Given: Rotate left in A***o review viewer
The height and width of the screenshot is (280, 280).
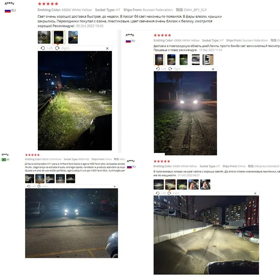Looking at the screenshot, I should [161, 69].
